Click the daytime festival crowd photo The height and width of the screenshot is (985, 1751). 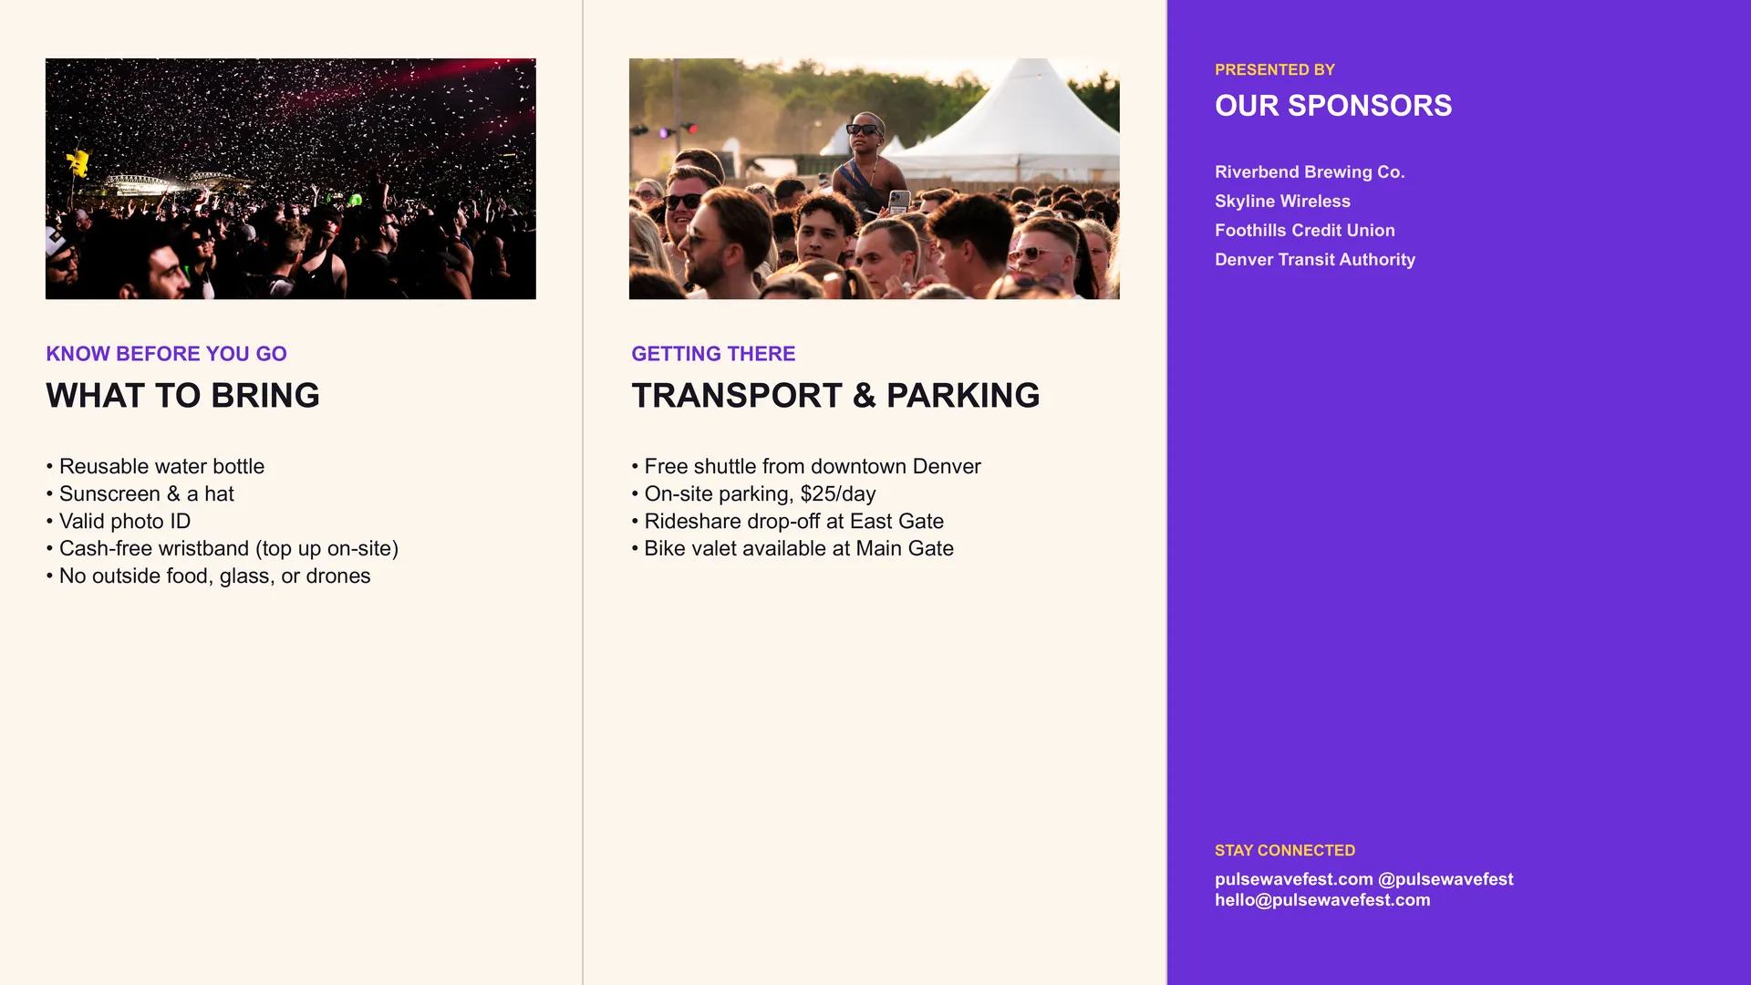tap(874, 179)
